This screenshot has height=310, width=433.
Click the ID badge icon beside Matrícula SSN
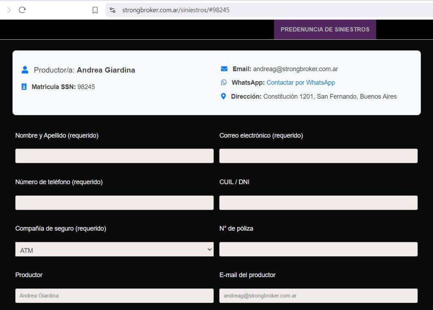pos(24,87)
